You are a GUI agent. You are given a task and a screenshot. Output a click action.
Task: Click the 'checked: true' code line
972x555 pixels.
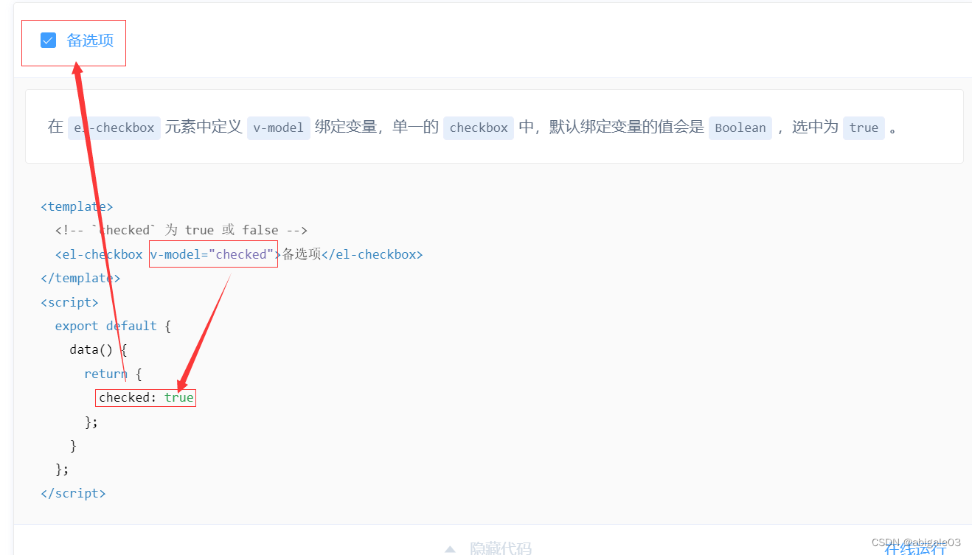(146, 397)
